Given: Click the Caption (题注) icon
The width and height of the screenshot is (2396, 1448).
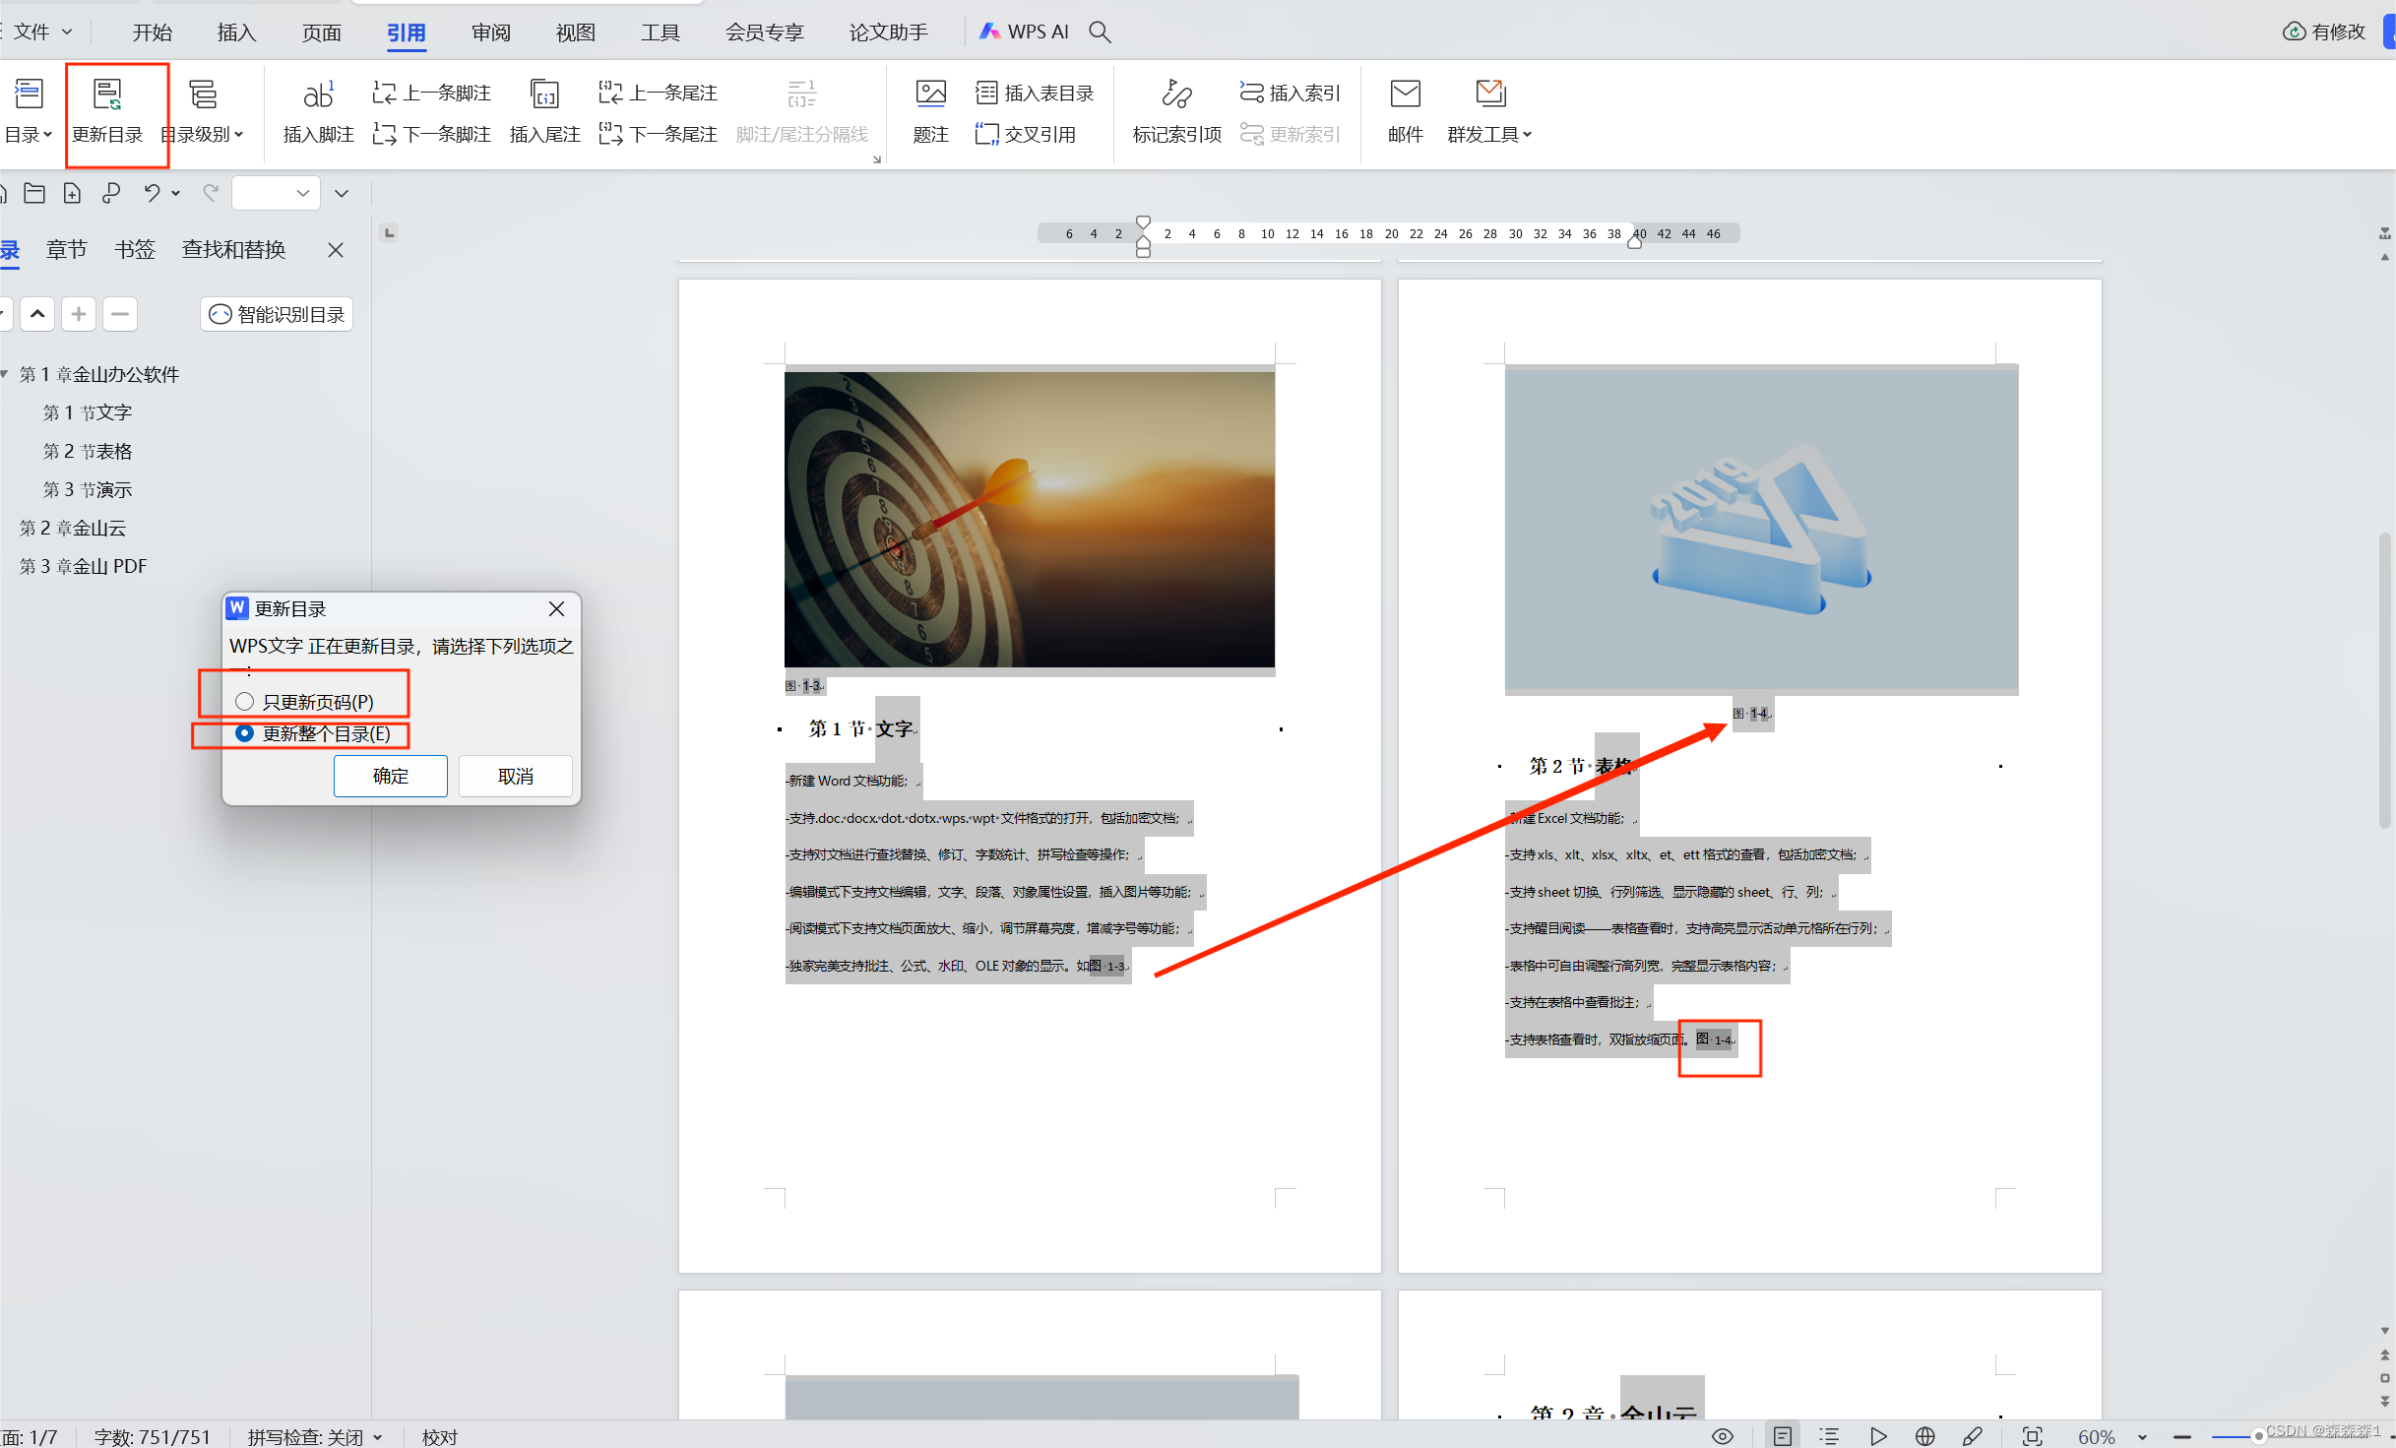Looking at the screenshot, I should 930,94.
